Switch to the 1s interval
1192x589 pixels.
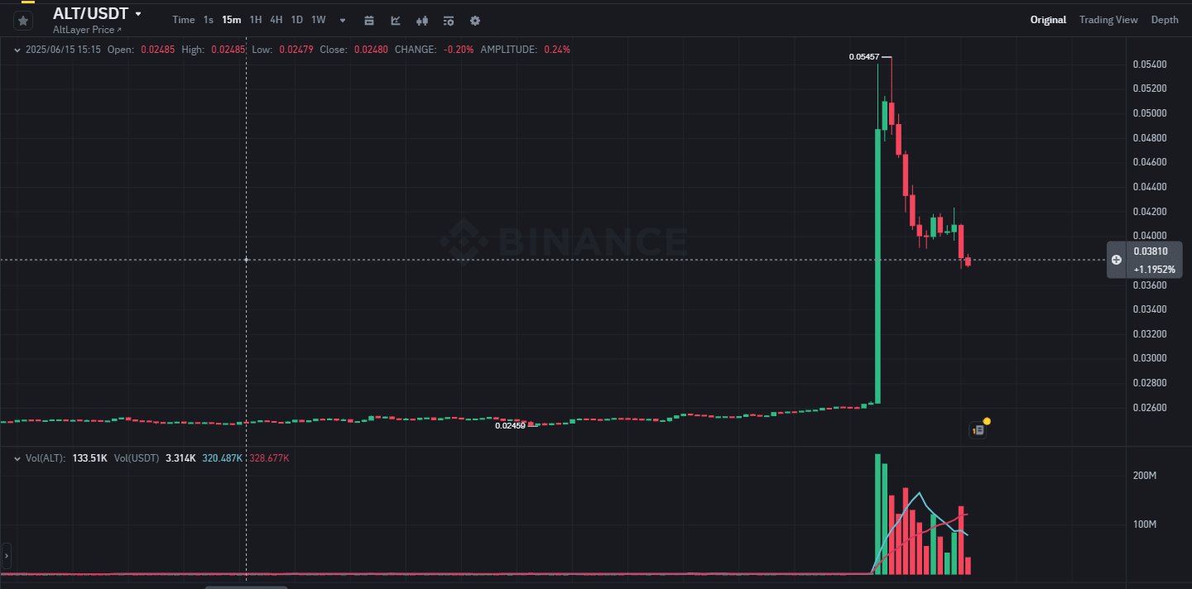[x=209, y=20]
